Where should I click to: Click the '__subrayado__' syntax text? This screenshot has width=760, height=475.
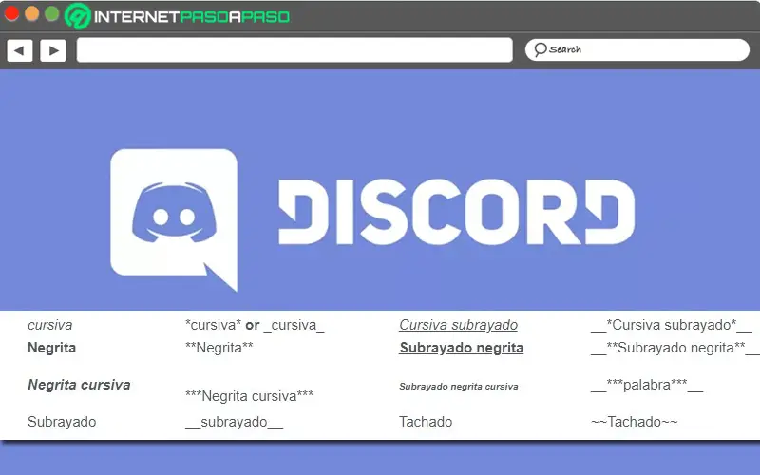[x=234, y=422]
